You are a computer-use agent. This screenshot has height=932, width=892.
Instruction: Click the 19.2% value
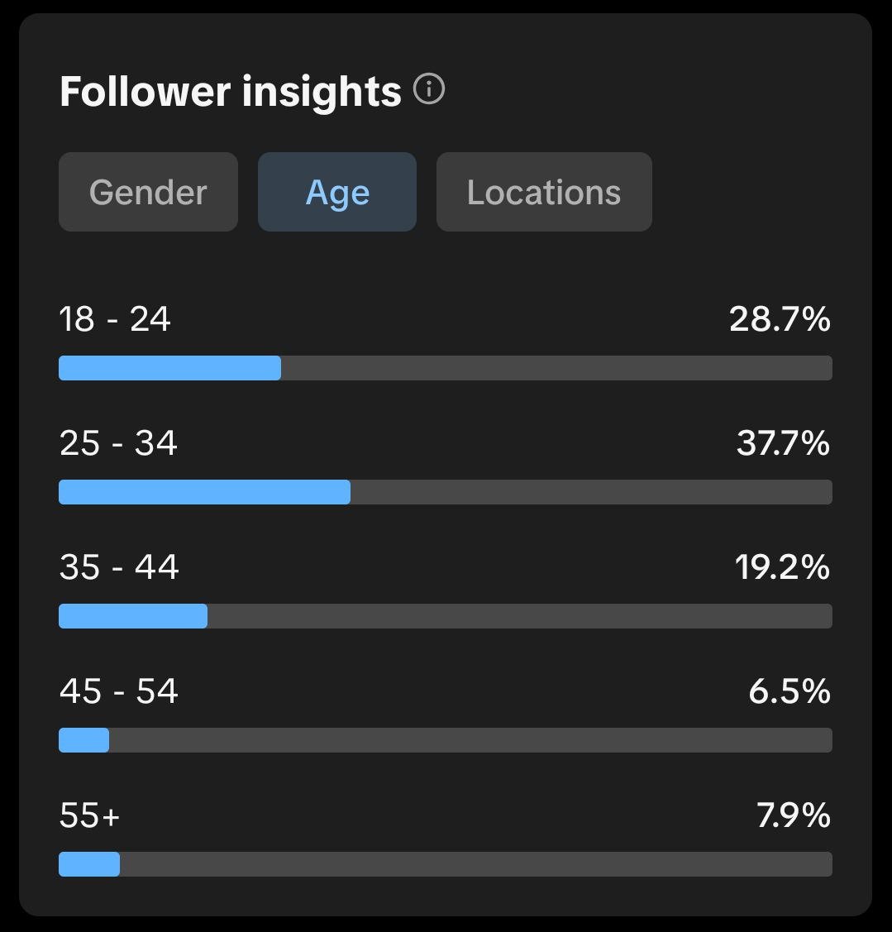point(782,567)
